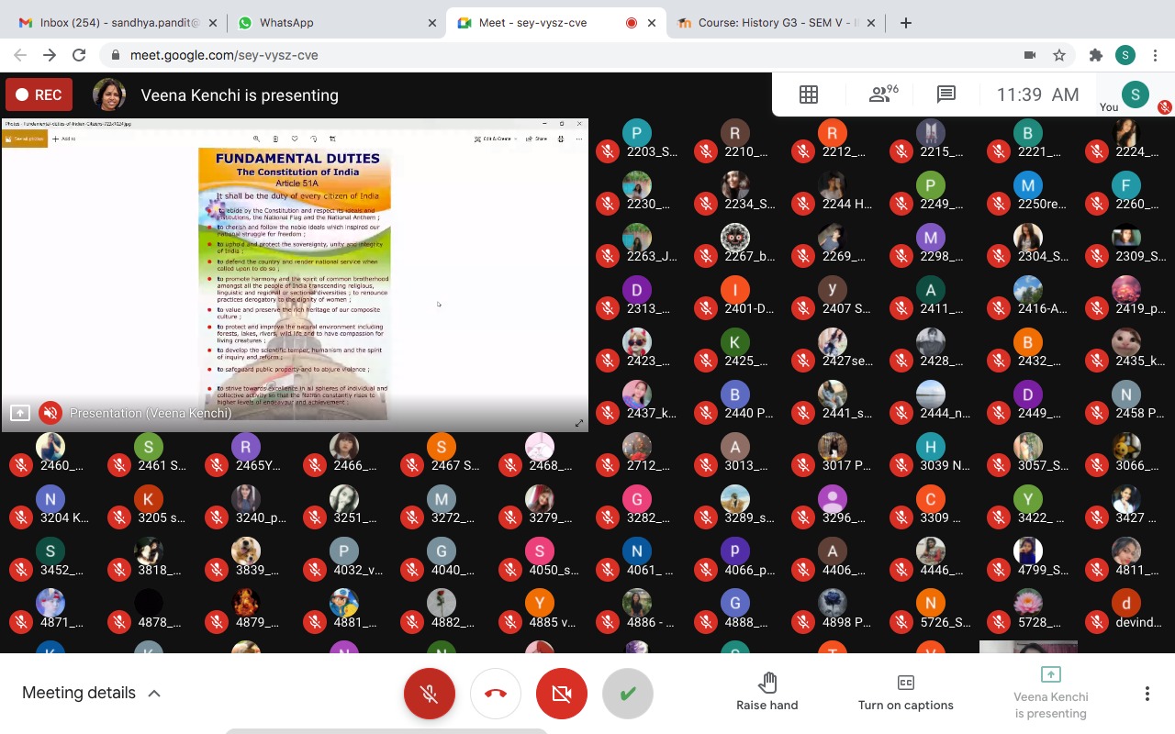Image resolution: width=1175 pixels, height=734 pixels.
Task: Bookmark this page with the star icon
Action: click(x=1059, y=55)
